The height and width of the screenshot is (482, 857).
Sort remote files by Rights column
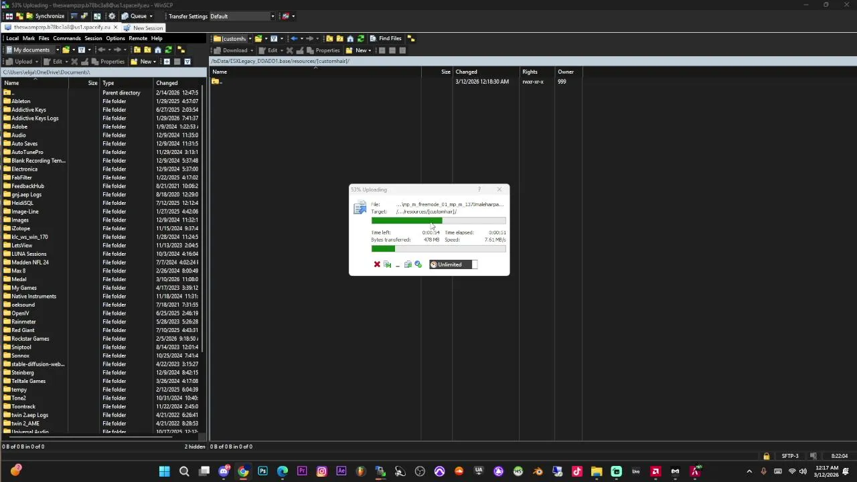coord(536,72)
